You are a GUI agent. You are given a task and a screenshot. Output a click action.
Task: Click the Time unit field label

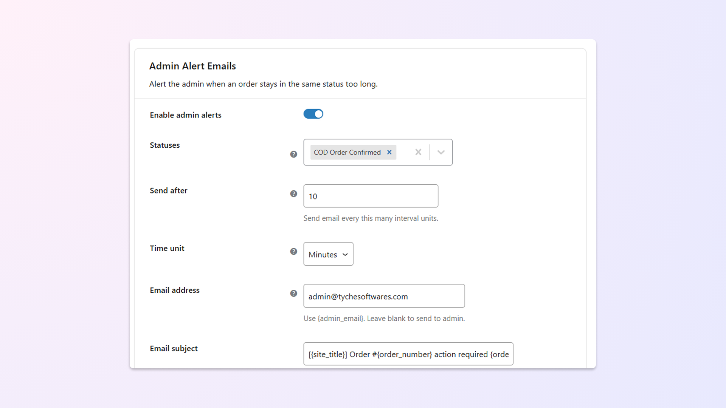pyautogui.click(x=167, y=248)
